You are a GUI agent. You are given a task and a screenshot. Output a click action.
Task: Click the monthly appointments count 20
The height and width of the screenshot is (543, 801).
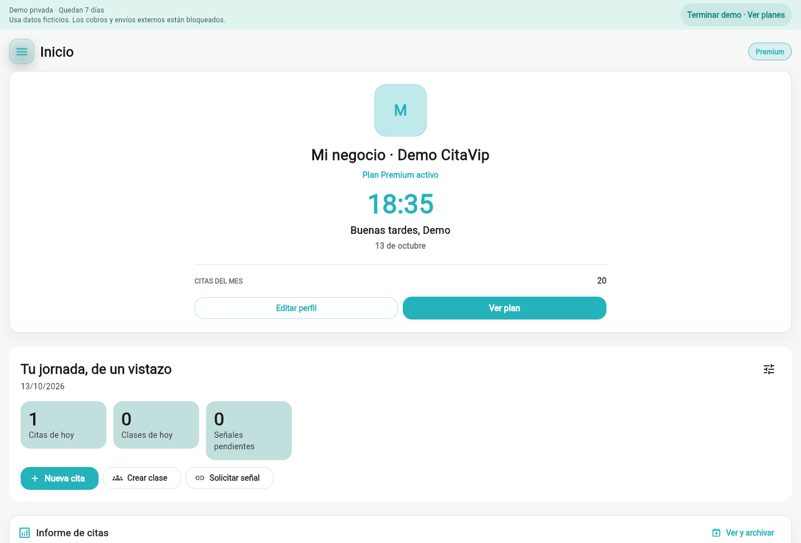[602, 281]
